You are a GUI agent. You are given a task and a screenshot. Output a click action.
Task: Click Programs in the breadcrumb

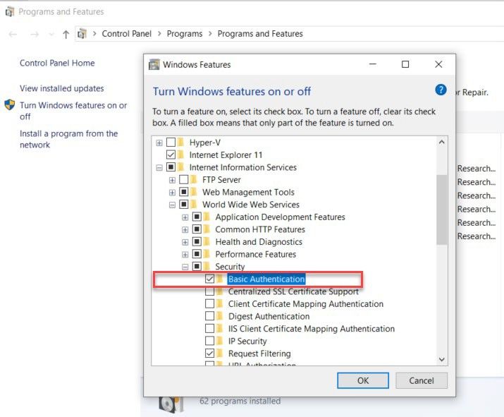[x=185, y=33]
